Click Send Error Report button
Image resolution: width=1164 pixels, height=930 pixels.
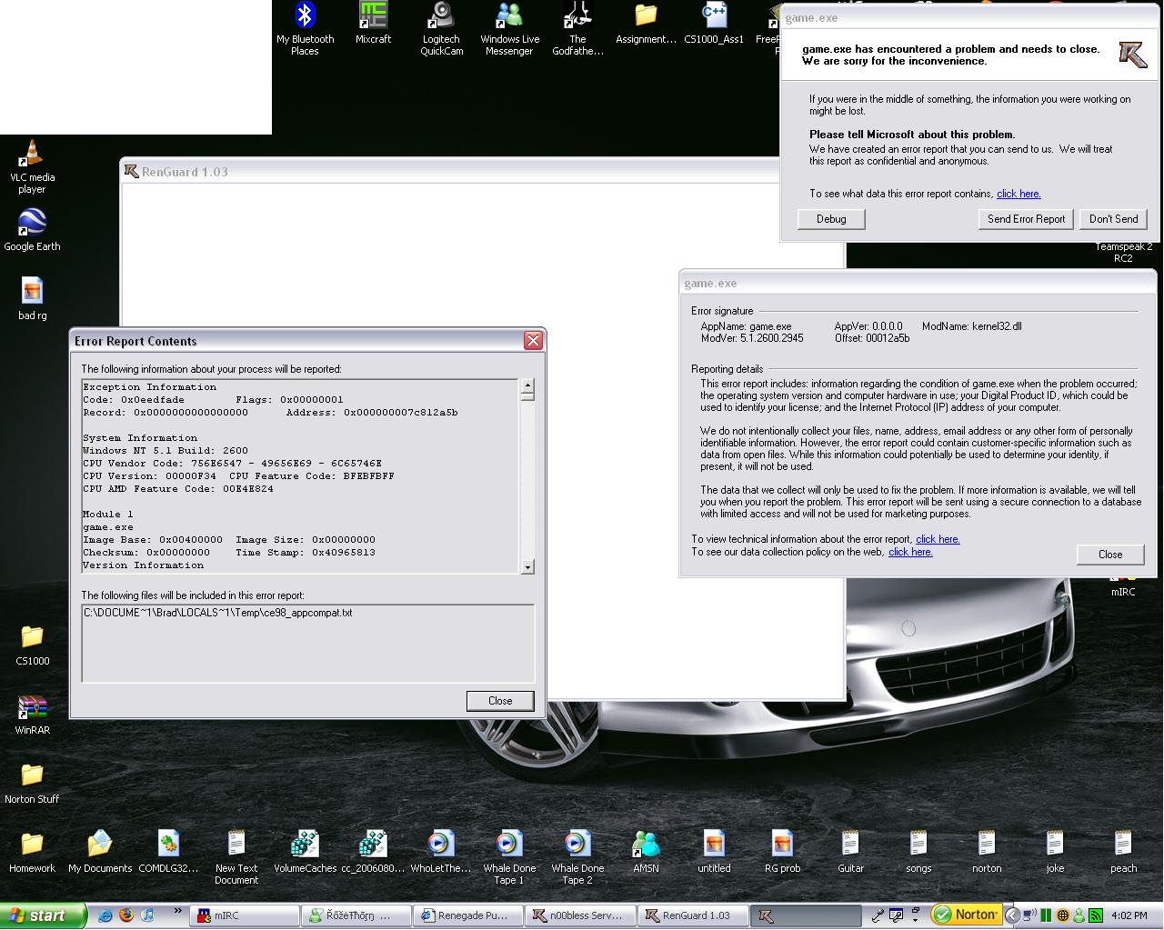pyautogui.click(x=1026, y=219)
